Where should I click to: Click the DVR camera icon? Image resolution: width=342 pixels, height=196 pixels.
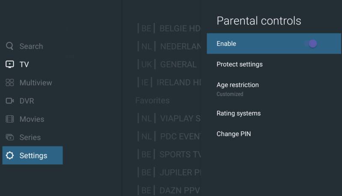point(9,101)
